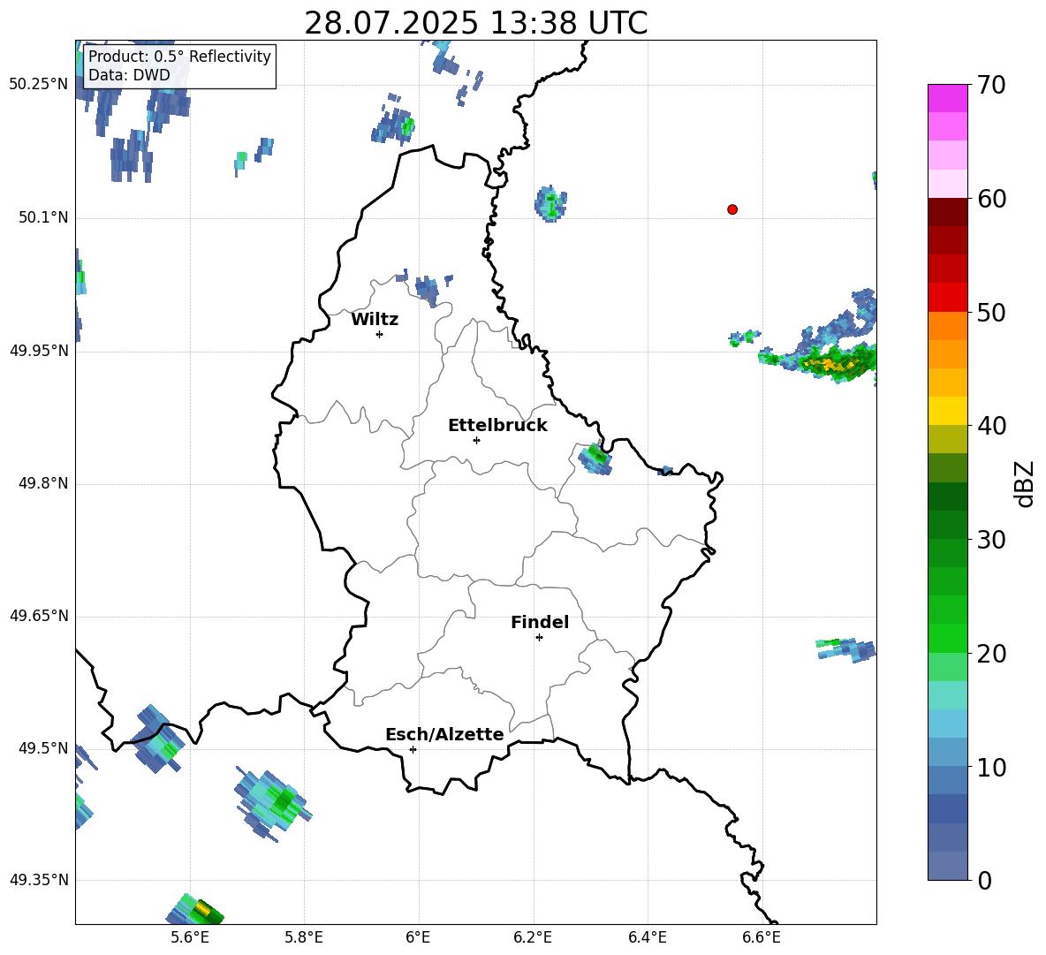Click the Findel station cross marker
1046x955 pixels.
pyautogui.click(x=539, y=638)
